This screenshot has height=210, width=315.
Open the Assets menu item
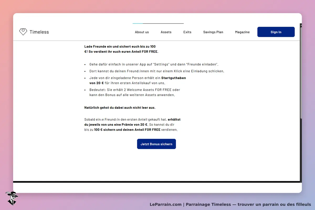tap(166, 32)
